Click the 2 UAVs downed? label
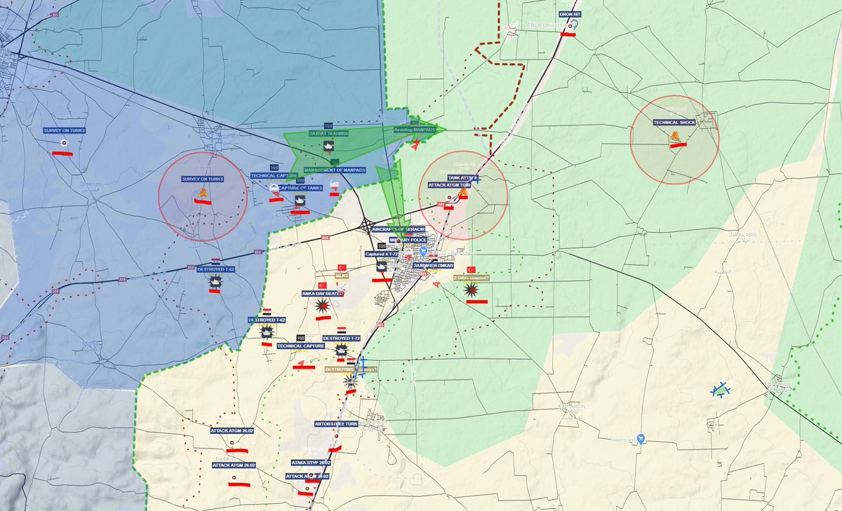 click(x=471, y=278)
